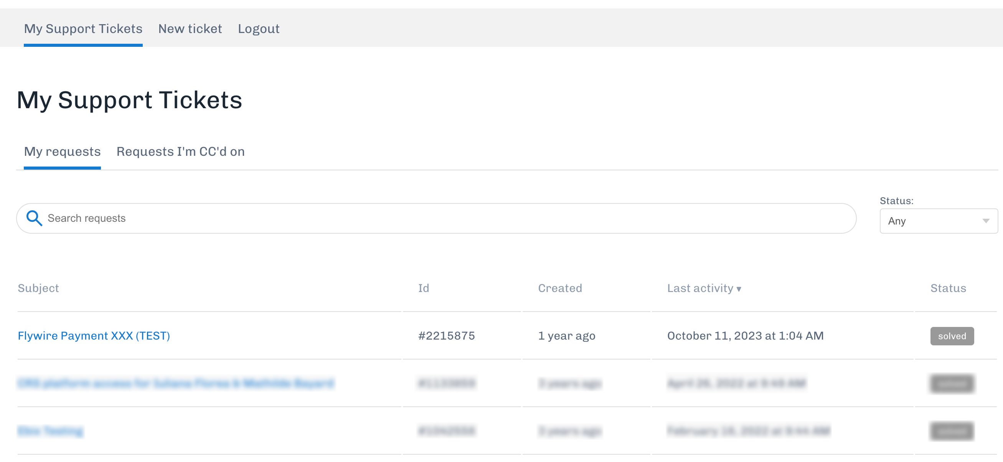Switch to Requests I'm CC'd on tab

[181, 152]
